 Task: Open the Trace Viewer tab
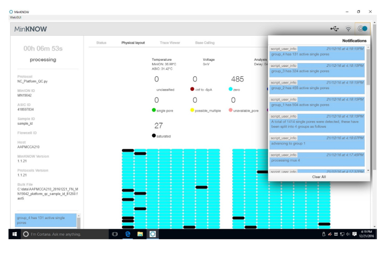tap(170, 43)
